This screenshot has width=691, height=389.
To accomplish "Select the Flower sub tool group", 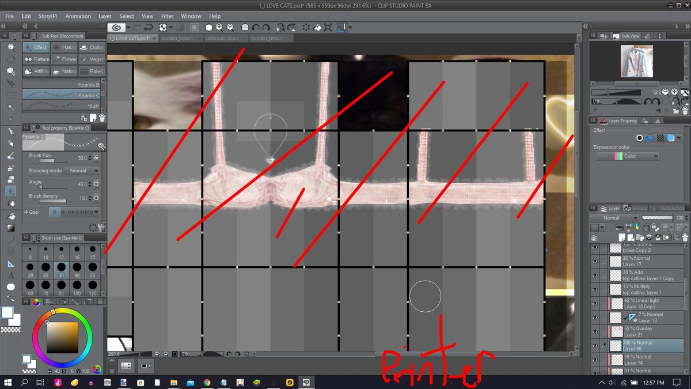I will (64, 59).
